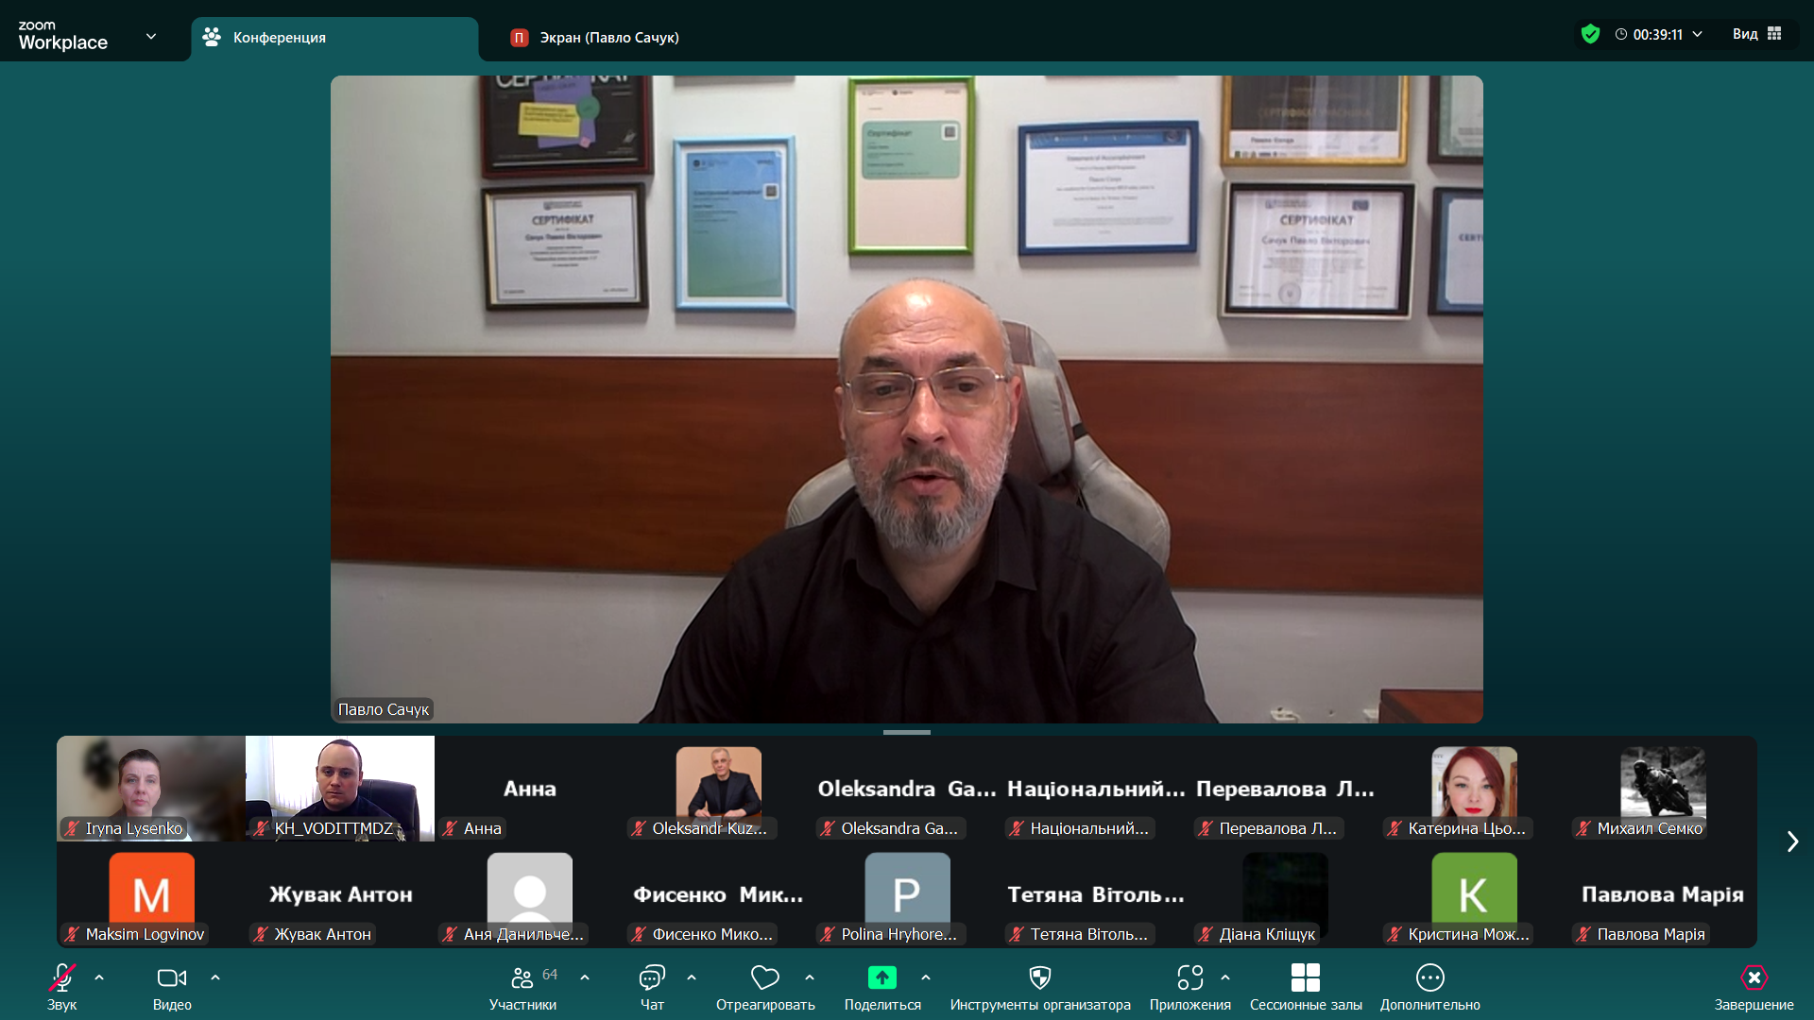
Task: Click the green encryption shield icon
Action: pyautogui.click(x=1590, y=34)
